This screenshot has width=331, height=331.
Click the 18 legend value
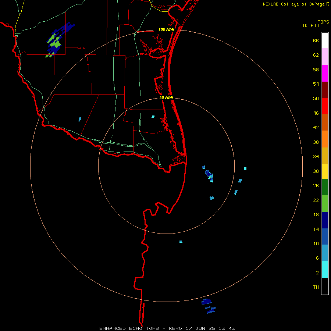[316, 215]
